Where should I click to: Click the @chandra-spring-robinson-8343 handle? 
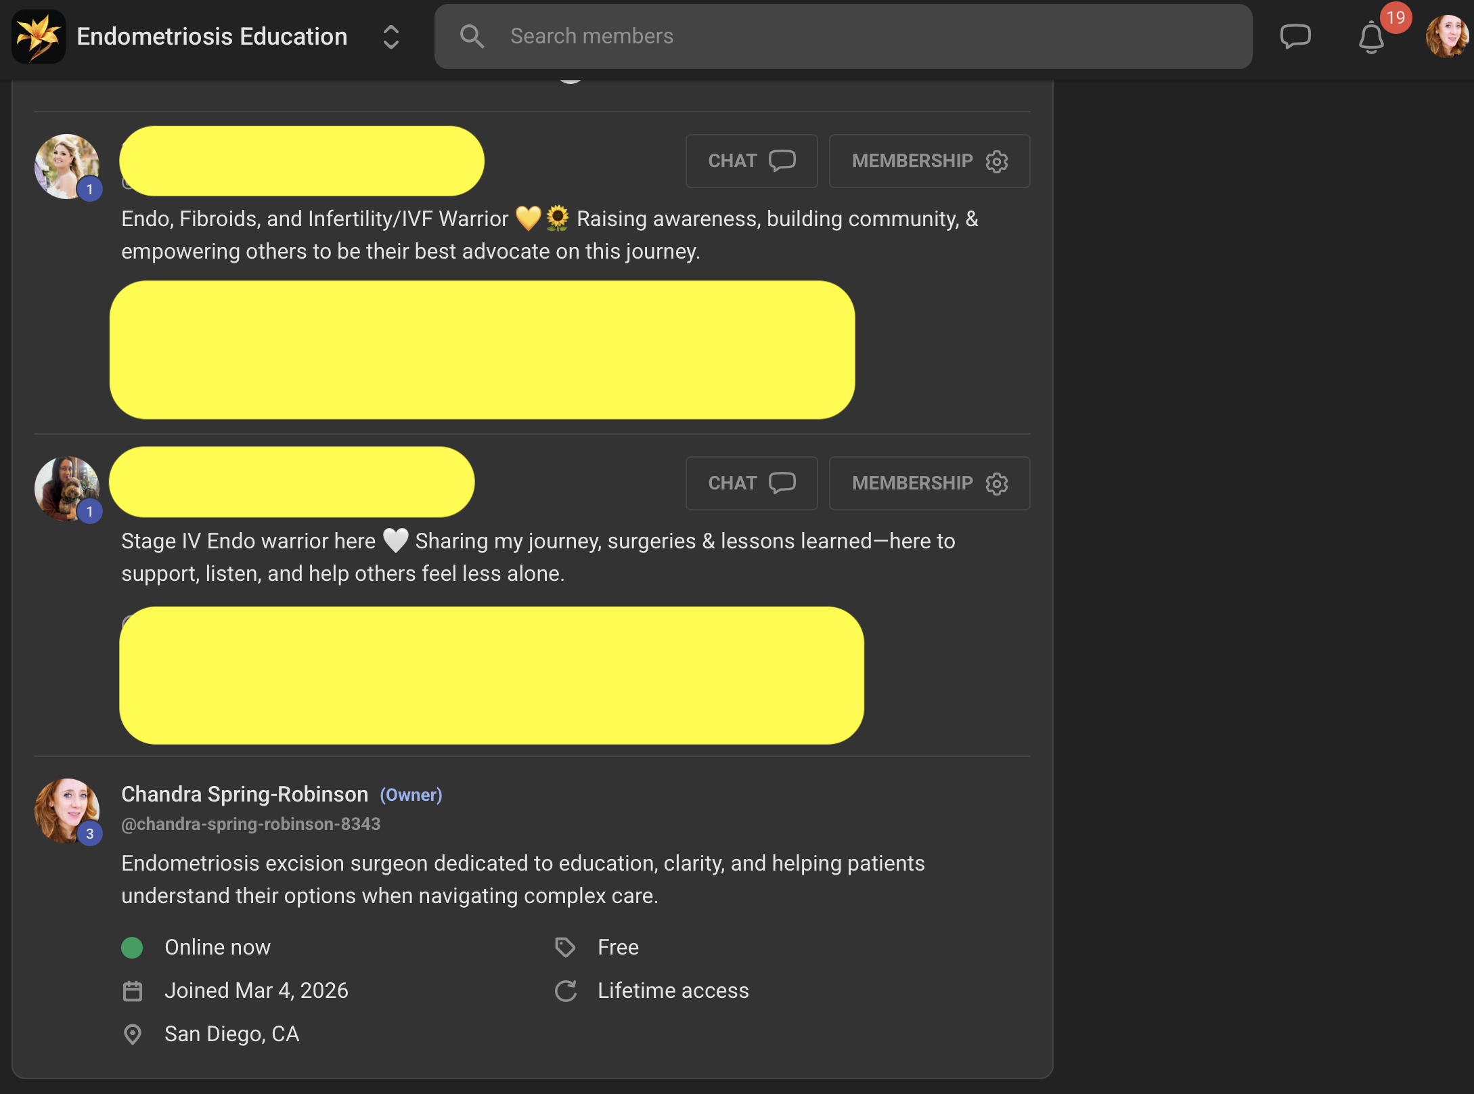(250, 824)
